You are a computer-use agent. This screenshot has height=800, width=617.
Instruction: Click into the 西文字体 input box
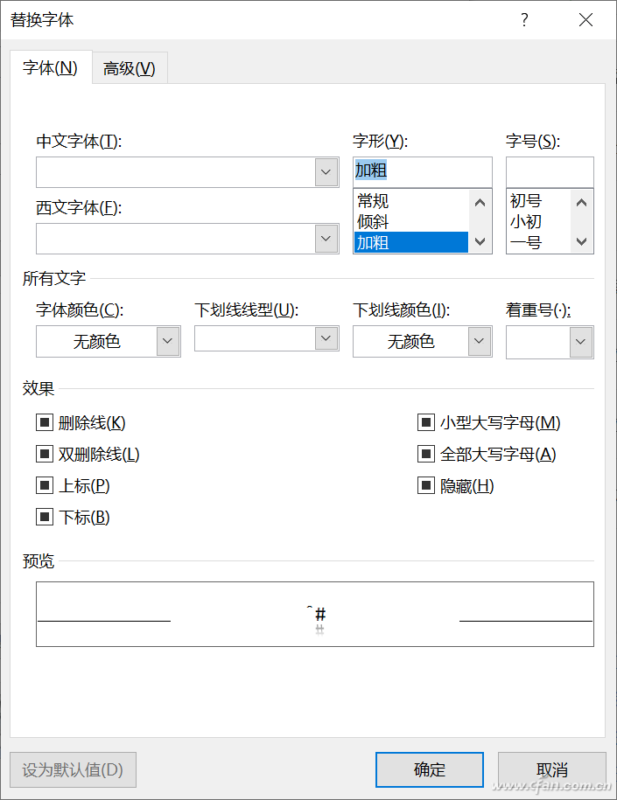click(x=176, y=239)
